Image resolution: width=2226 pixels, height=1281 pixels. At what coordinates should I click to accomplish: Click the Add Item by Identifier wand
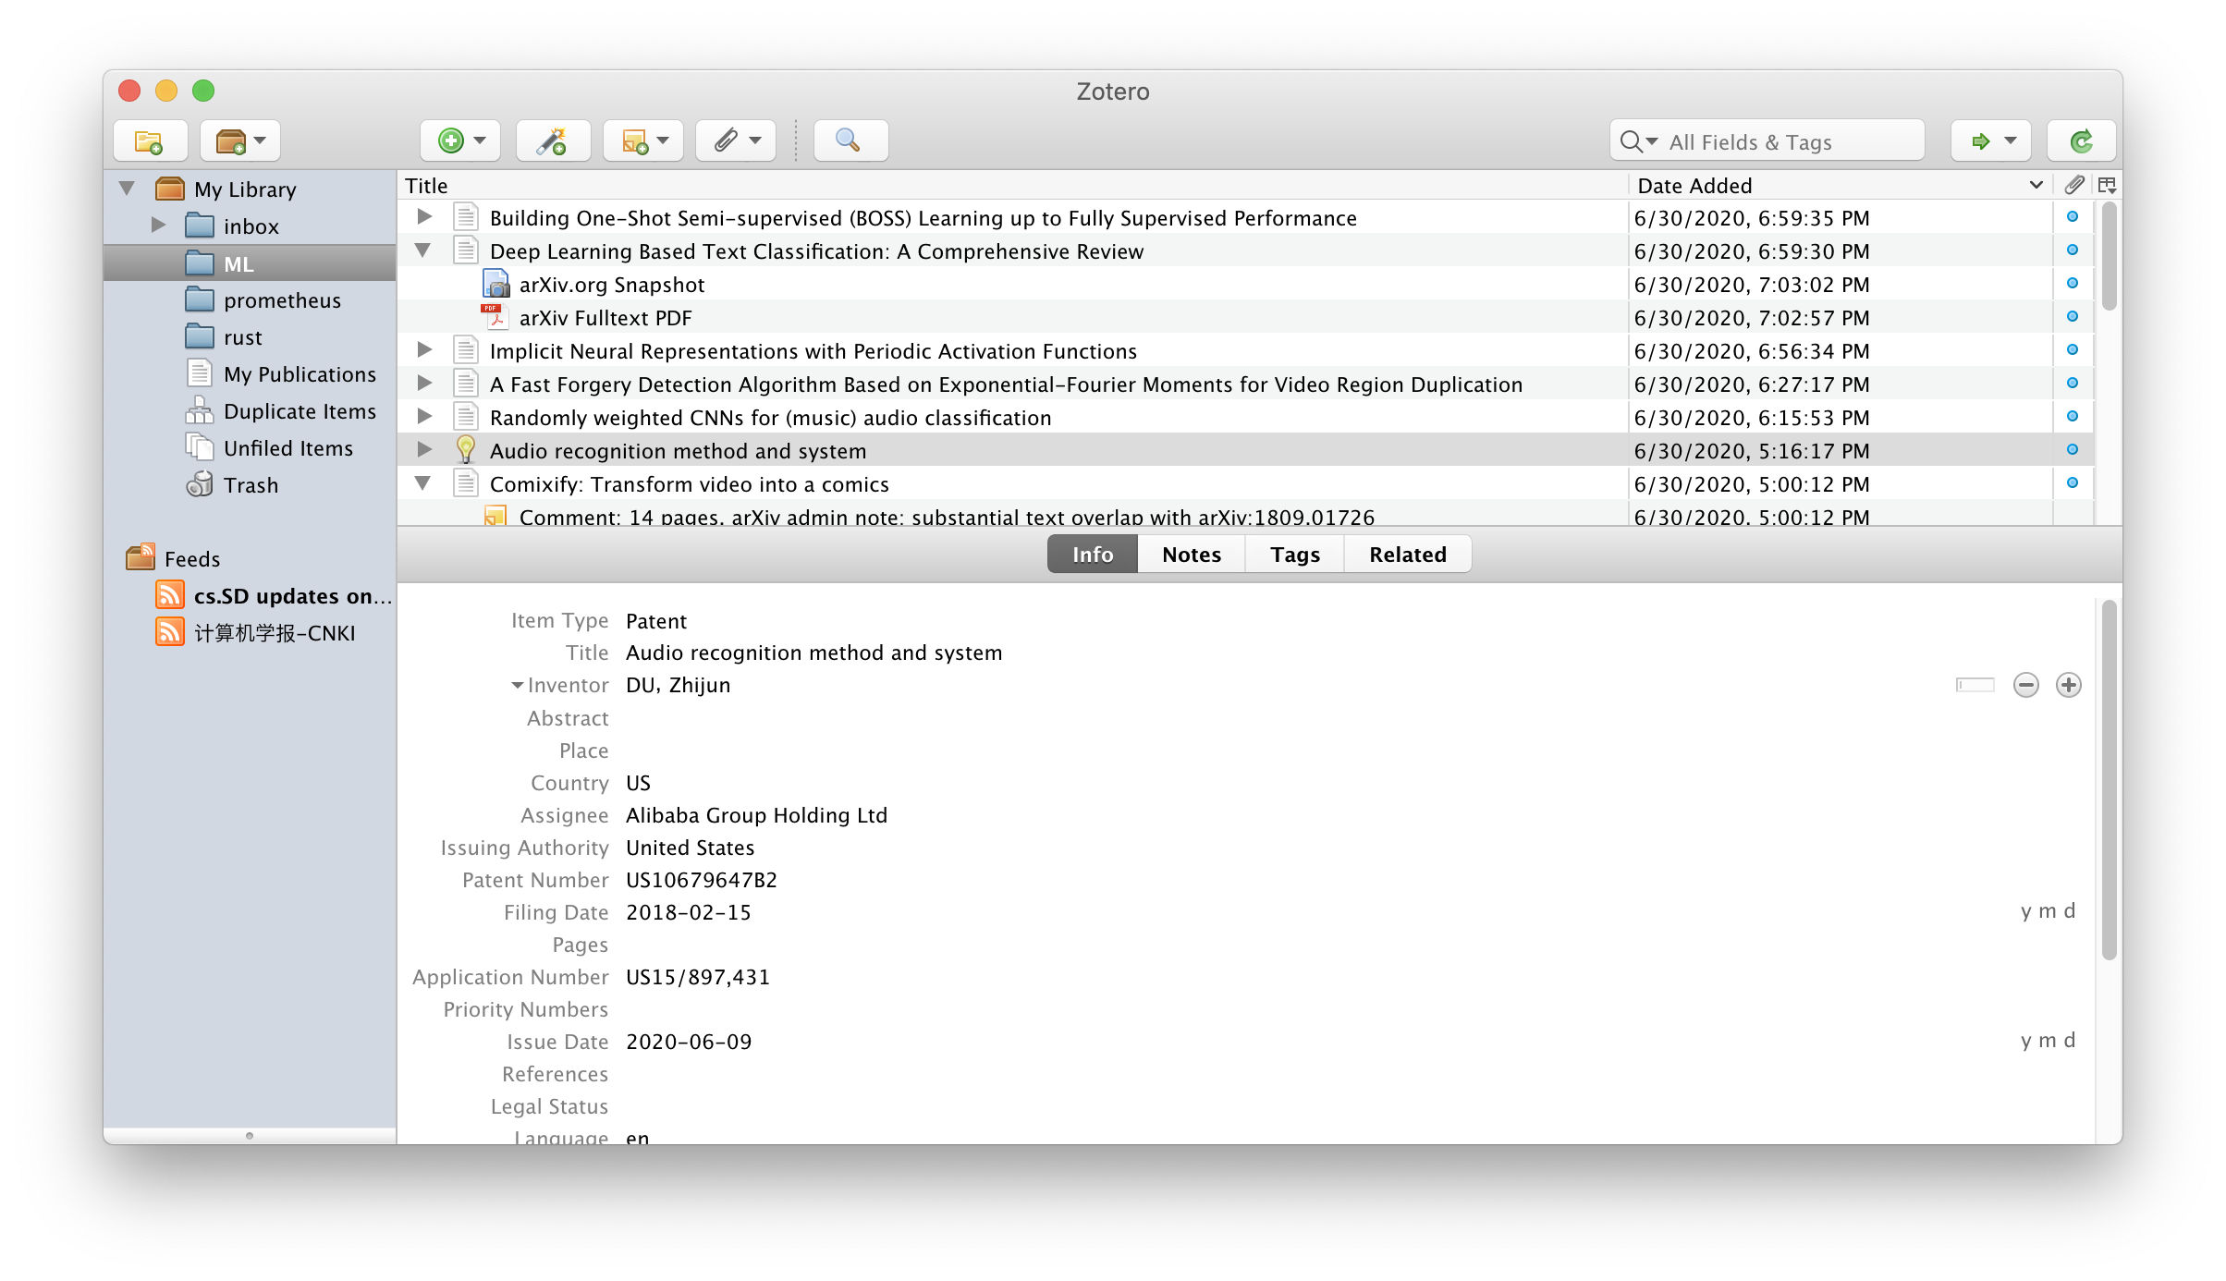(x=553, y=141)
